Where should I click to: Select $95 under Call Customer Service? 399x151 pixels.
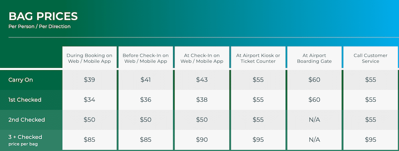point(371,140)
